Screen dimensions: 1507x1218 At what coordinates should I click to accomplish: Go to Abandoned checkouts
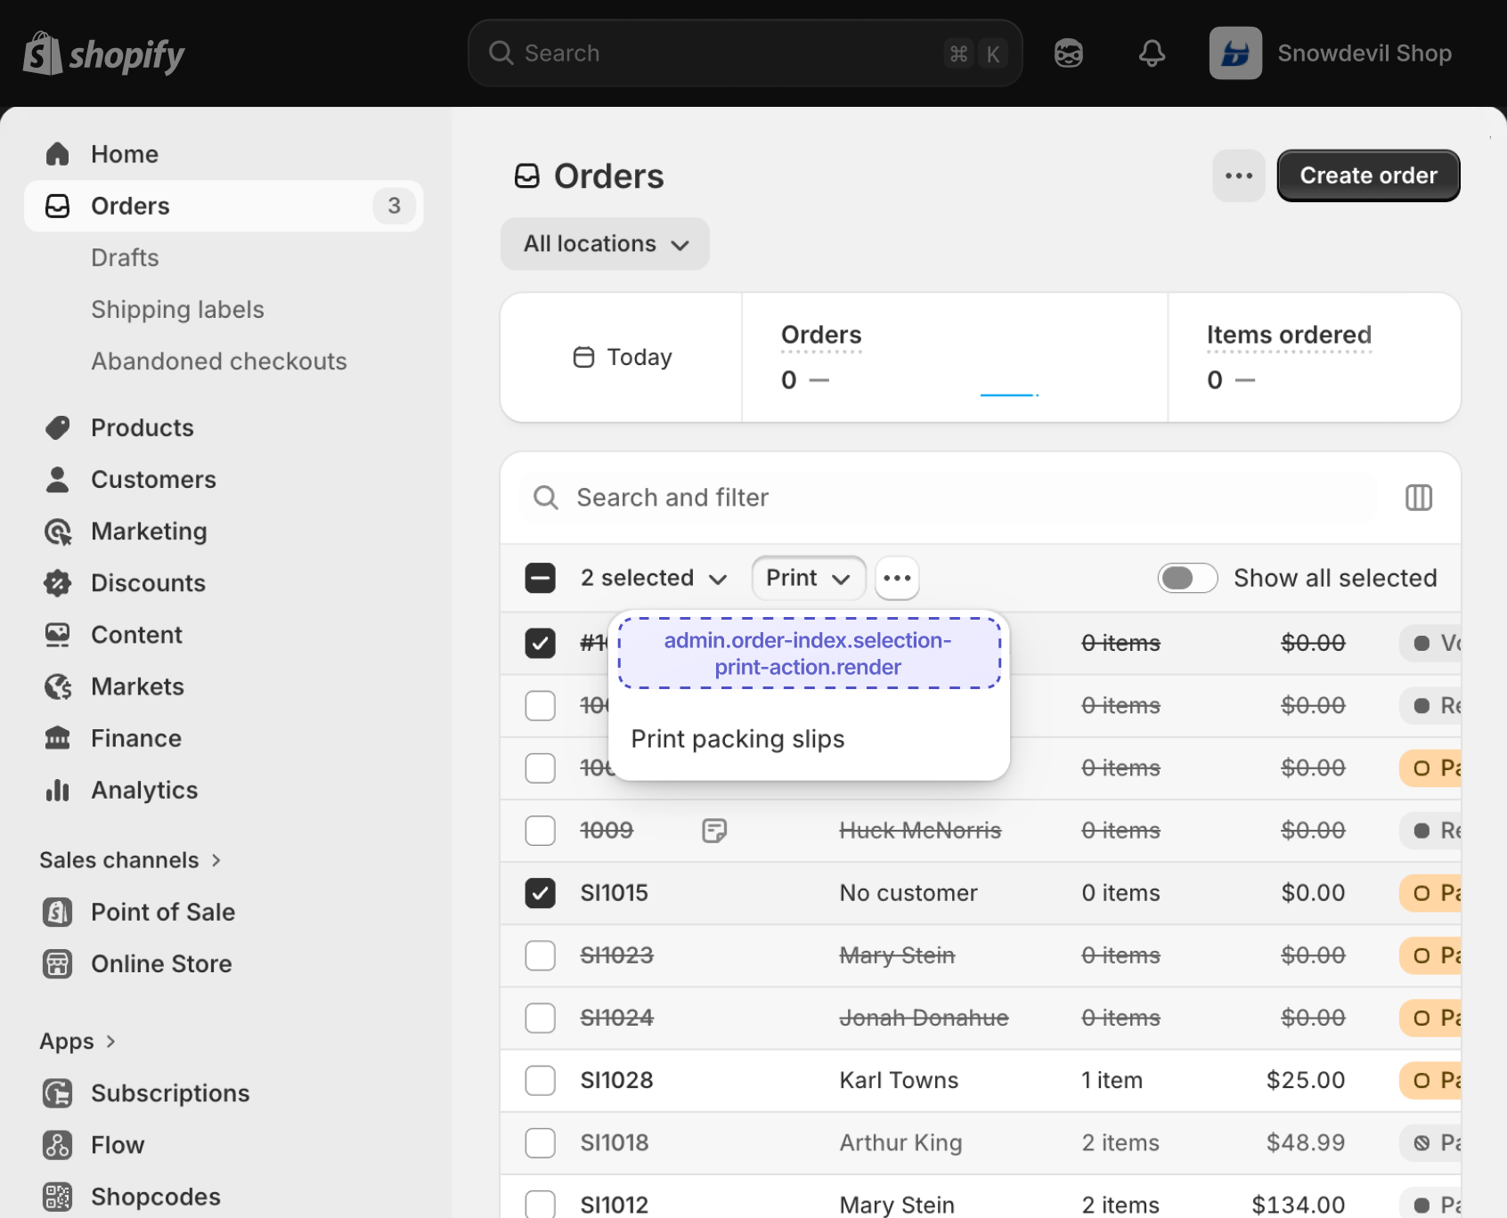pyautogui.click(x=219, y=361)
